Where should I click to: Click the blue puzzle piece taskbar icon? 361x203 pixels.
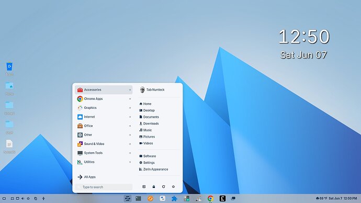click(174, 198)
